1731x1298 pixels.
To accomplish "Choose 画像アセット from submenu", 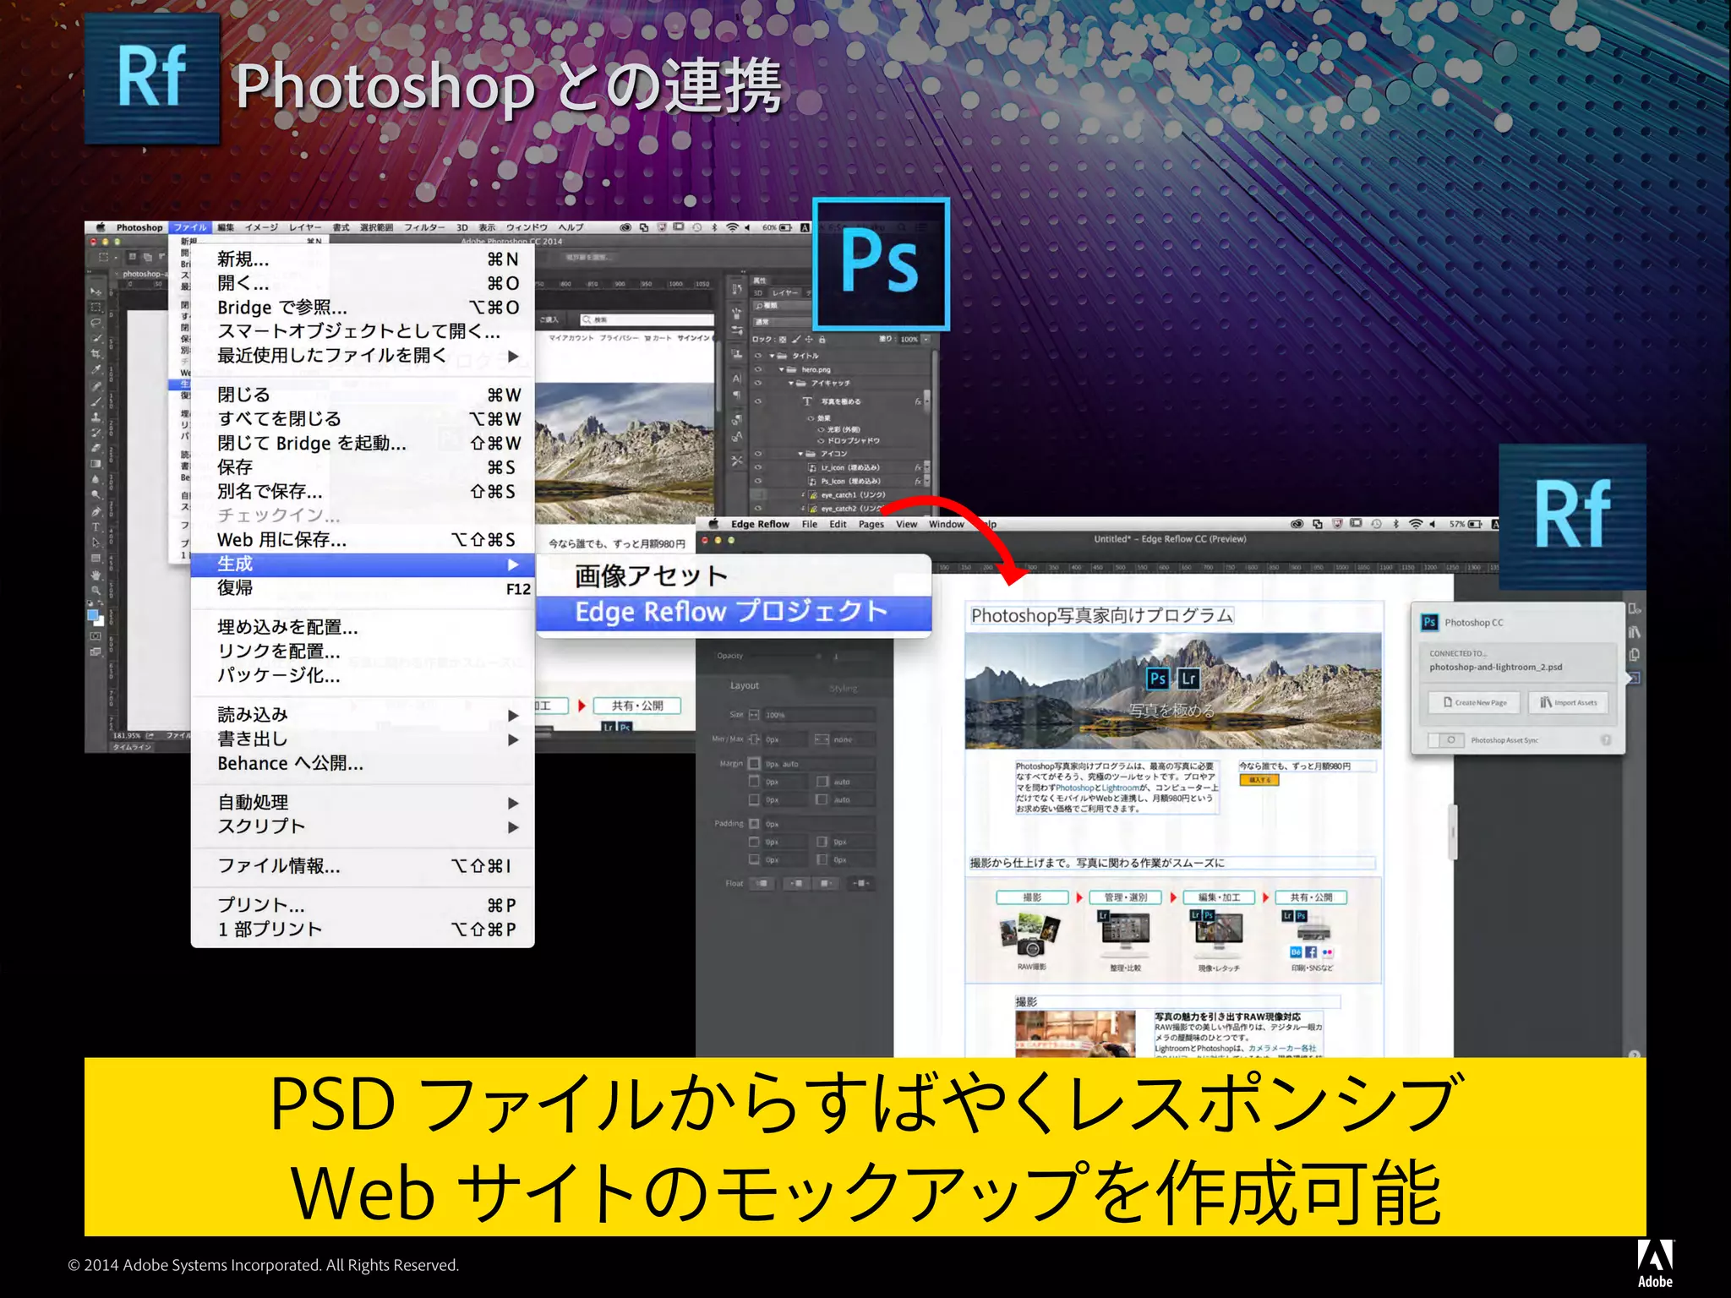I will (x=734, y=576).
